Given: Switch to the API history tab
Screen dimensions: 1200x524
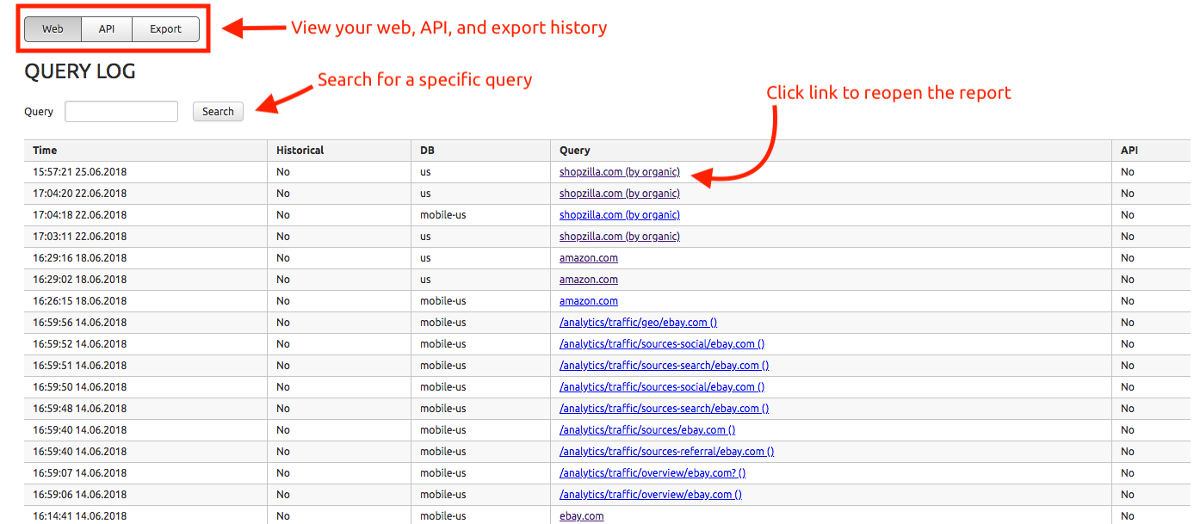Looking at the screenshot, I should pos(107,28).
